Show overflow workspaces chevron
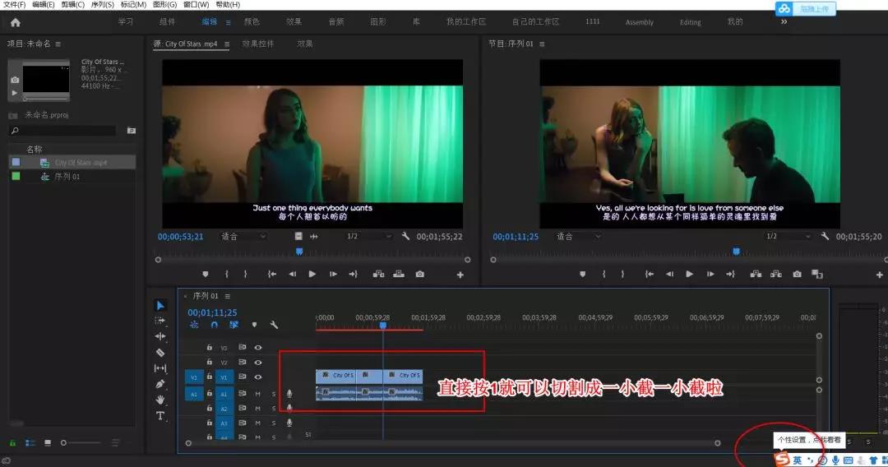888x467 pixels. (x=784, y=21)
